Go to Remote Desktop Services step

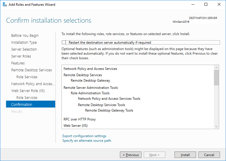(31, 70)
